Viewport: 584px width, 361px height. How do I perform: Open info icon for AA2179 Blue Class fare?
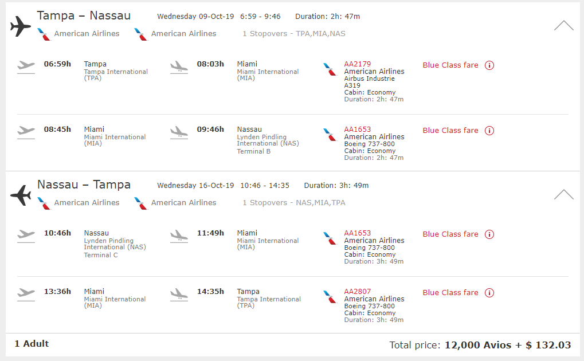(489, 65)
